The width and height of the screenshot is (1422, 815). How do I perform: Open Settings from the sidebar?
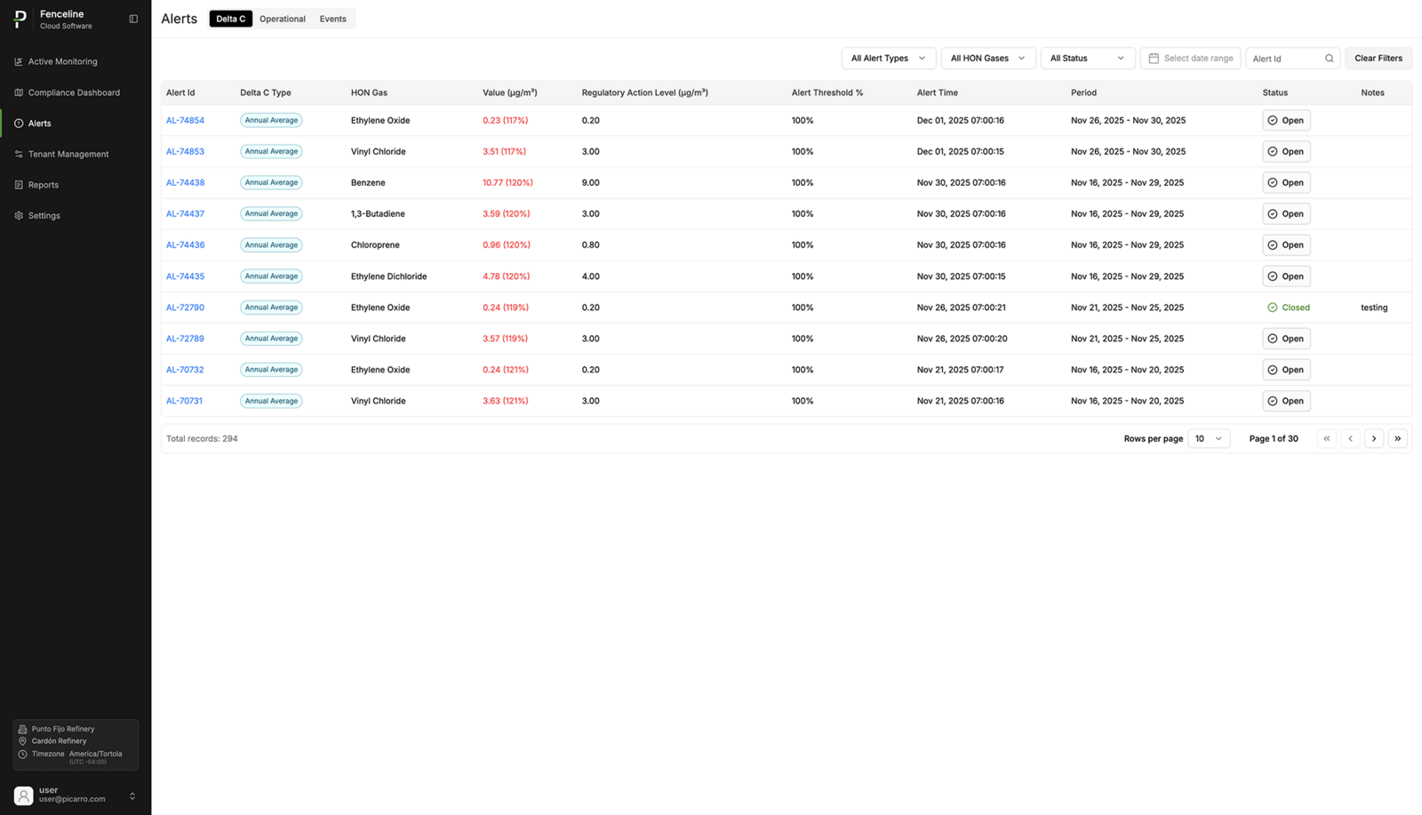point(44,215)
